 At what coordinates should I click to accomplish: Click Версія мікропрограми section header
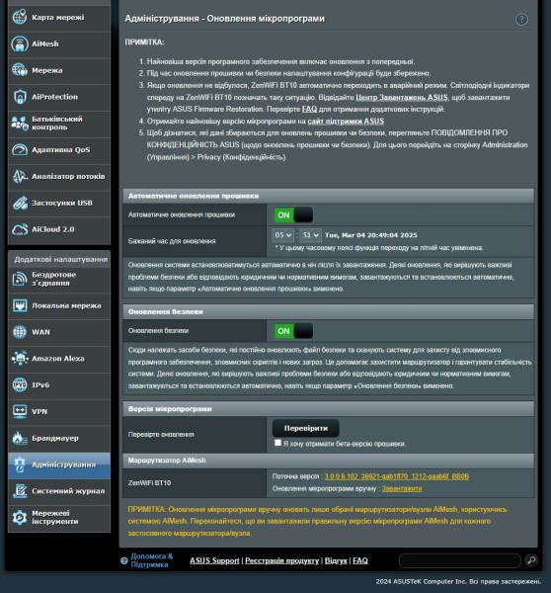(x=328, y=409)
